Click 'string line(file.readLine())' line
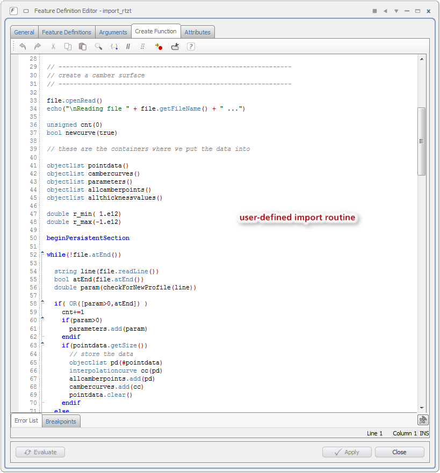The image size is (440, 473). click(x=106, y=271)
